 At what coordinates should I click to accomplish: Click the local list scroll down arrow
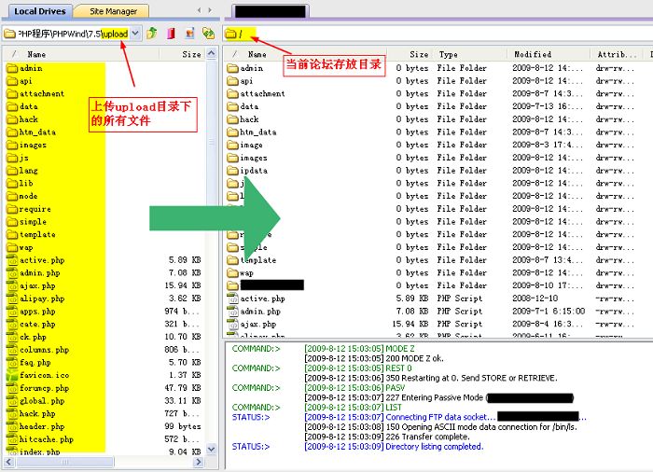coord(212,450)
